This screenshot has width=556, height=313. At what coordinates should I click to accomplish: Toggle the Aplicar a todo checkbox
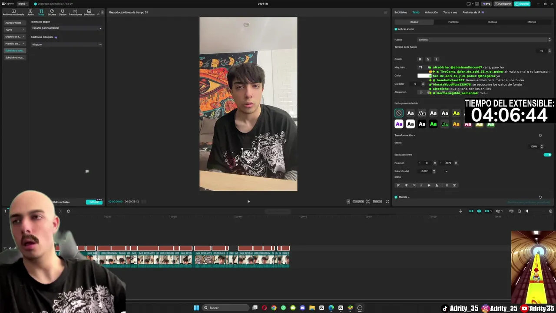click(x=396, y=29)
